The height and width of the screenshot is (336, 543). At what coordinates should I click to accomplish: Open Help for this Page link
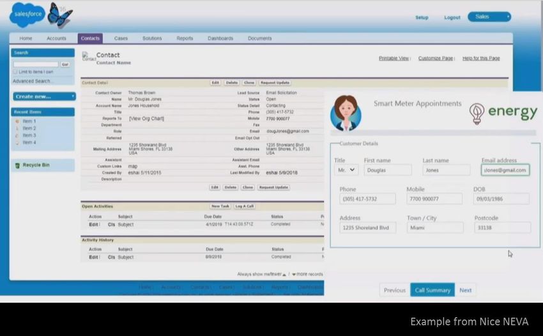(x=481, y=58)
